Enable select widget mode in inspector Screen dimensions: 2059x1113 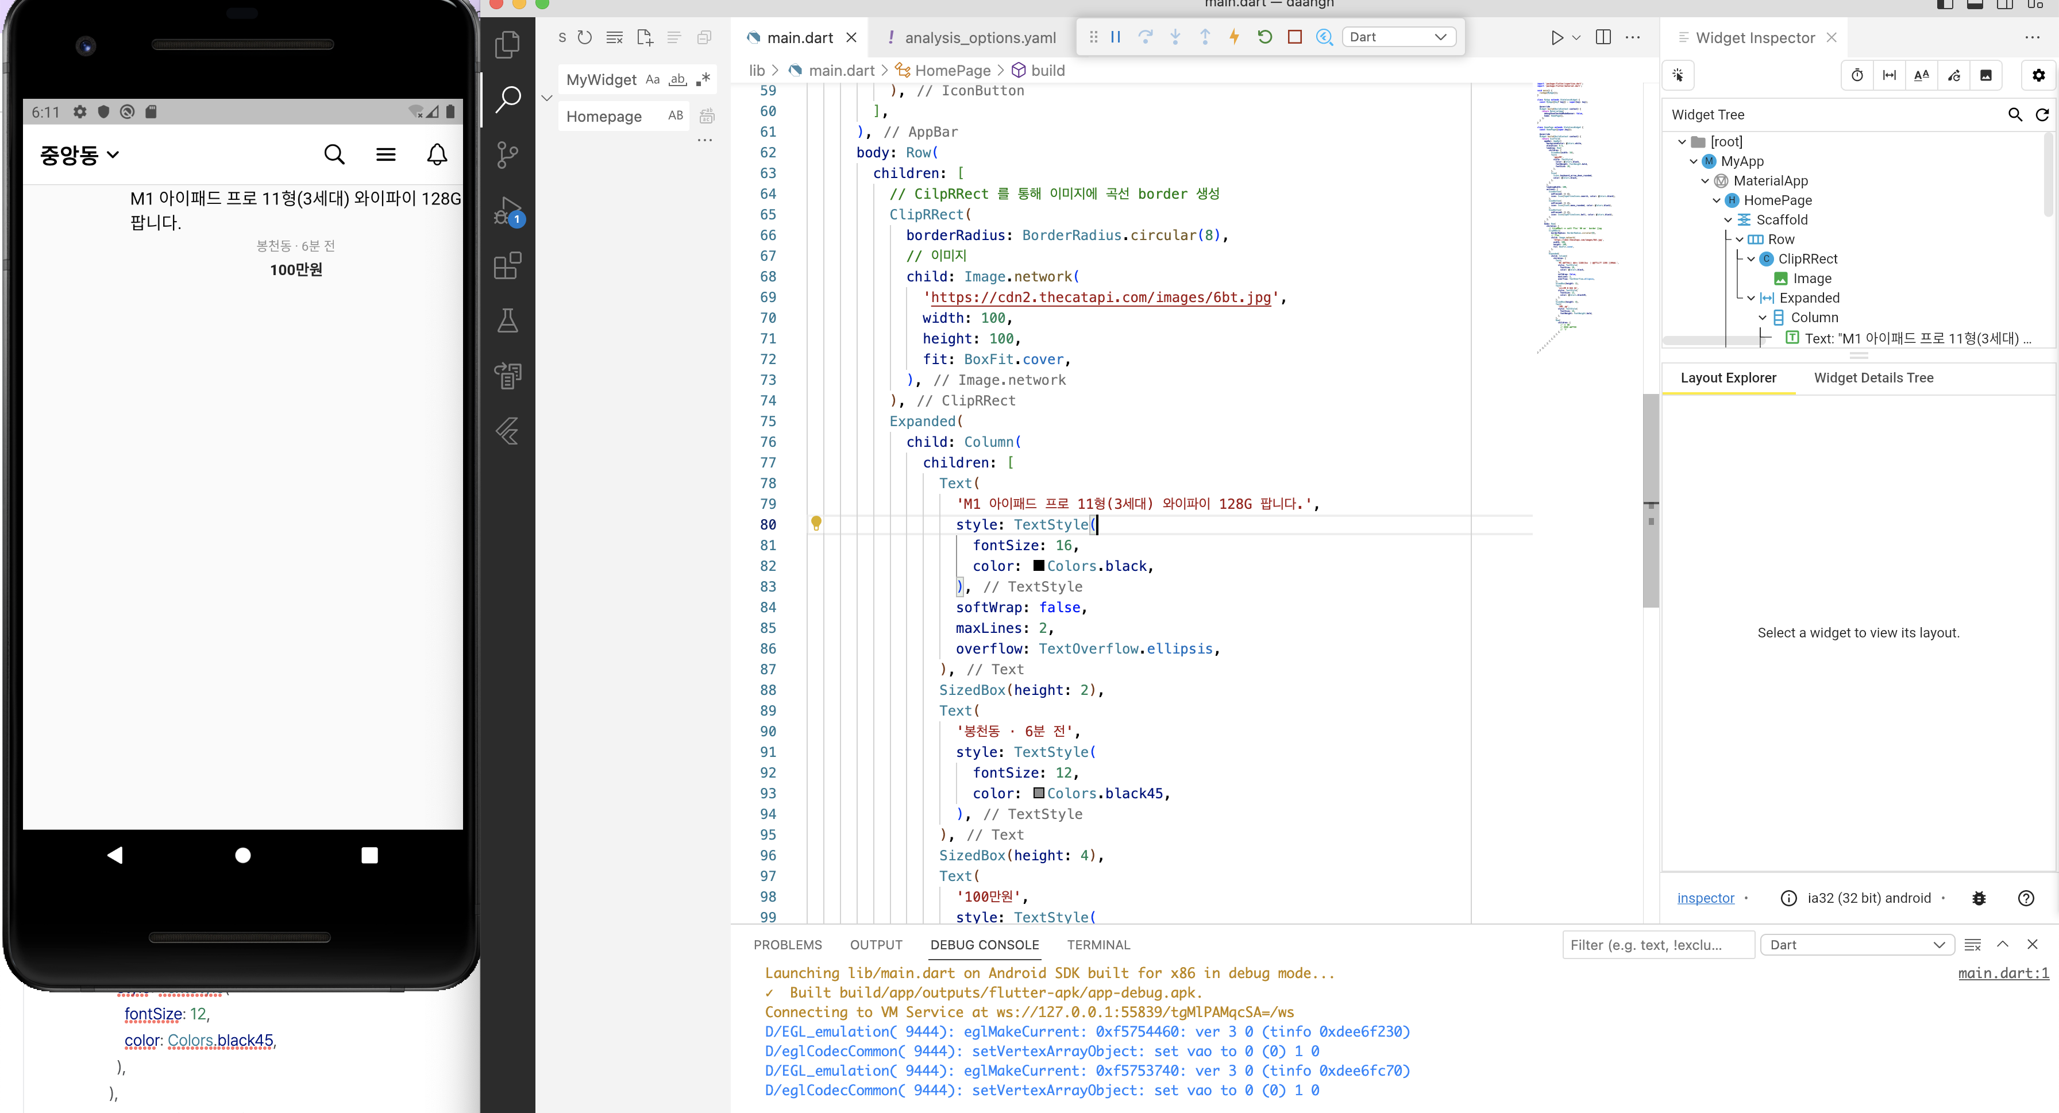(1678, 75)
